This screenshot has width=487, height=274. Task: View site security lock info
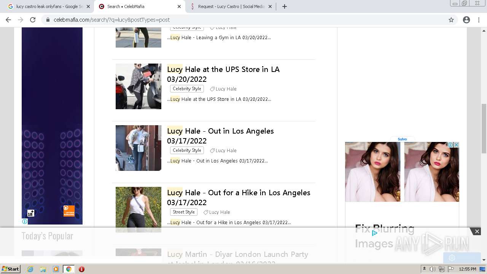pyautogui.click(x=48, y=20)
